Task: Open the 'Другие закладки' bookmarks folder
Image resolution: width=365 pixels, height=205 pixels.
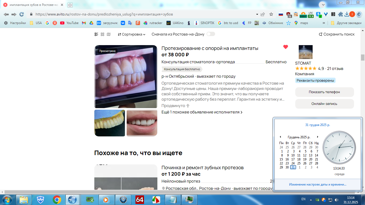Action: point(346,23)
